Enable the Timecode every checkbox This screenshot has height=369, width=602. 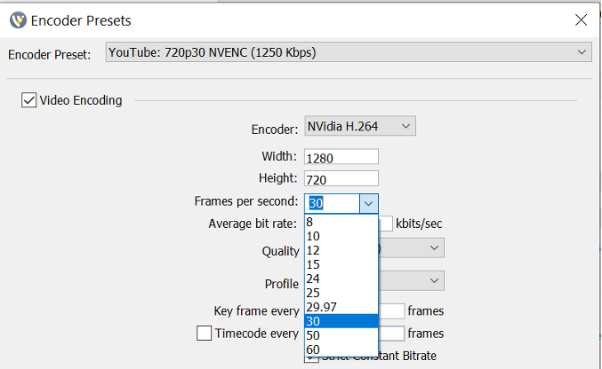point(204,333)
